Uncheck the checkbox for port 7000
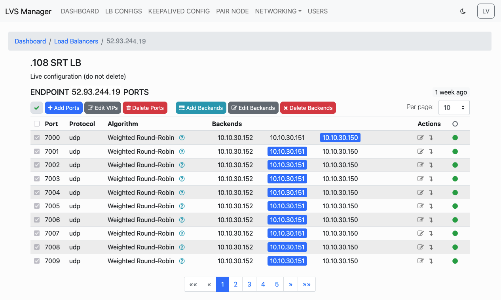Image resolution: width=501 pixels, height=300 pixels. click(37, 138)
